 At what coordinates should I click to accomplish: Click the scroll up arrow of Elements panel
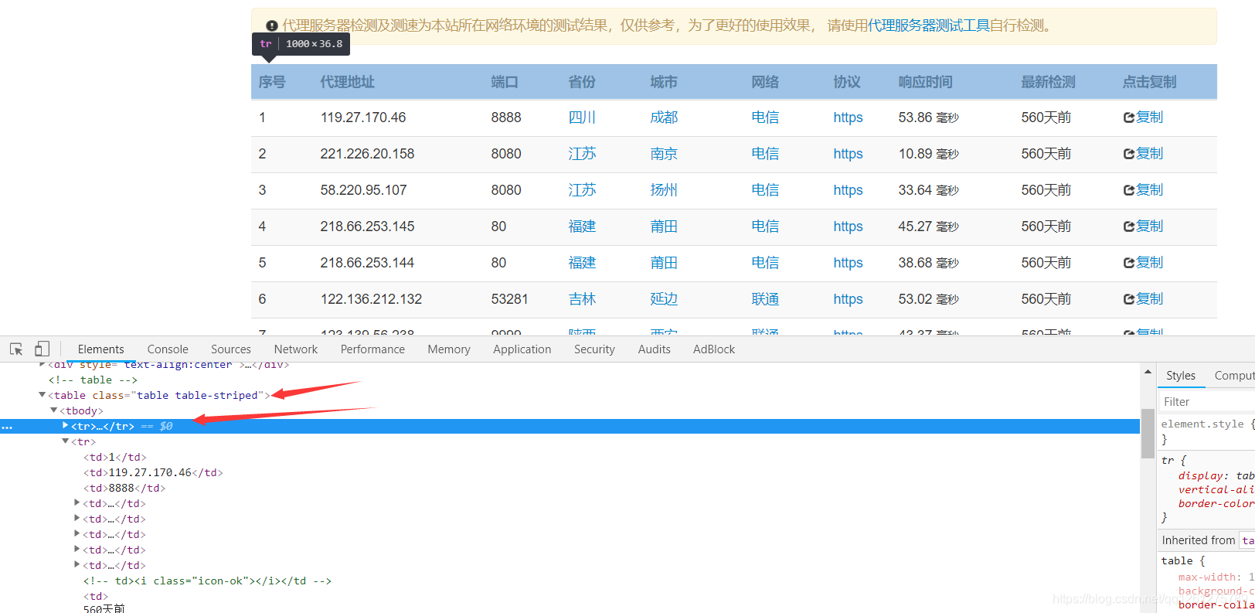pyautogui.click(x=1148, y=372)
